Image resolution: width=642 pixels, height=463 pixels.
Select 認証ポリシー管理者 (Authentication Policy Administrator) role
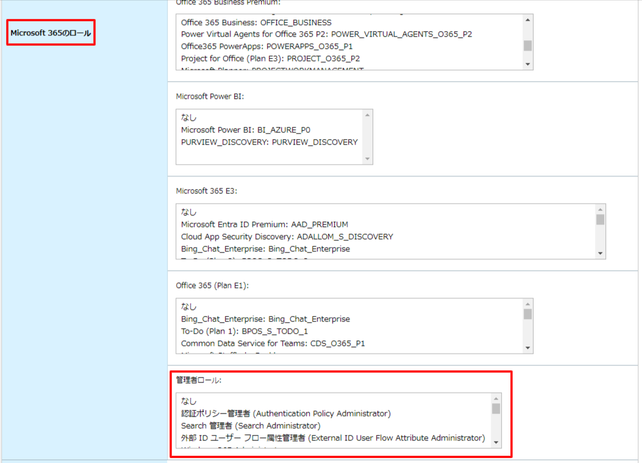(285, 414)
